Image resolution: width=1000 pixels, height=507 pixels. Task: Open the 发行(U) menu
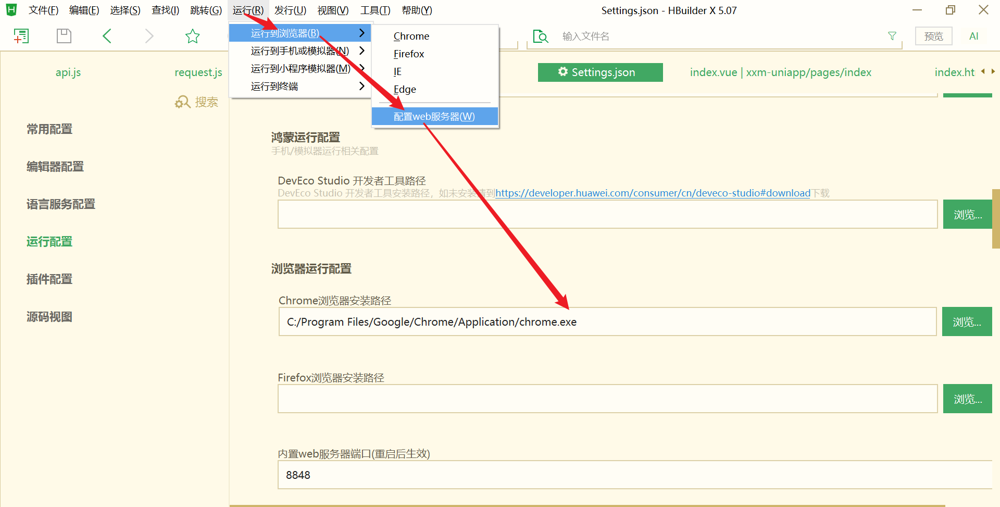point(290,10)
